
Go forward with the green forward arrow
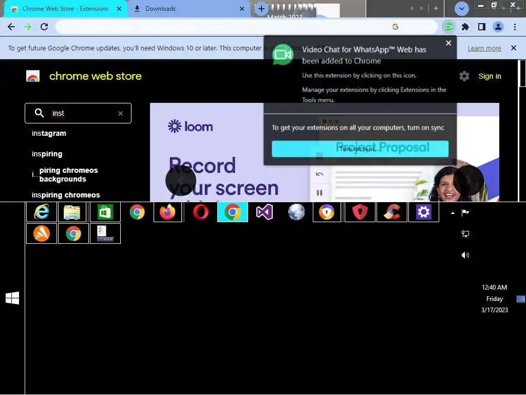click(x=28, y=27)
